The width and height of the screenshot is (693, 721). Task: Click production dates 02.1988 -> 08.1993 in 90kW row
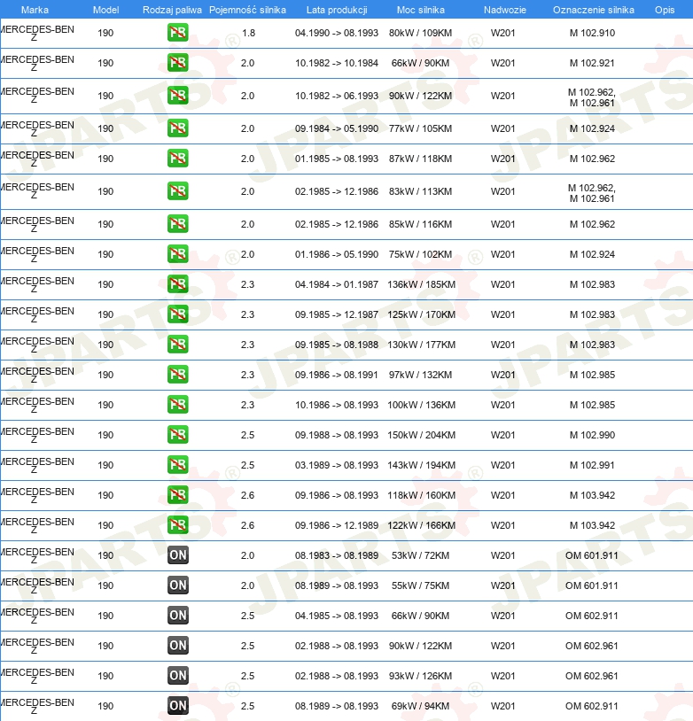tap(337, 646)
